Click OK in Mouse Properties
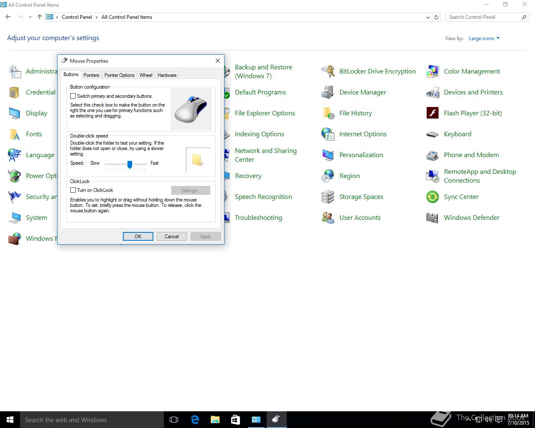535x428 pixels. (x=138, y=237)
